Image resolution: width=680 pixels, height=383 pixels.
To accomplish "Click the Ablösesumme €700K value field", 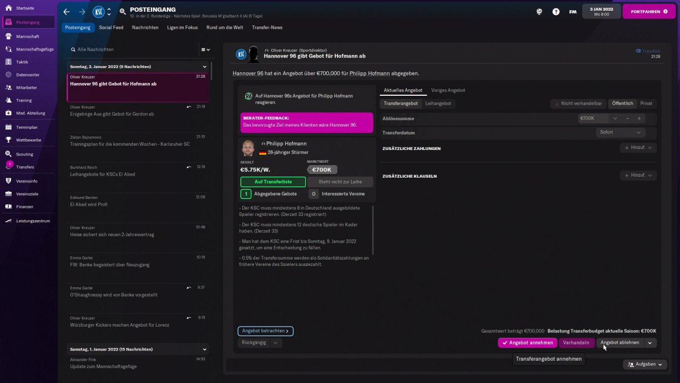I will (594, 119).
